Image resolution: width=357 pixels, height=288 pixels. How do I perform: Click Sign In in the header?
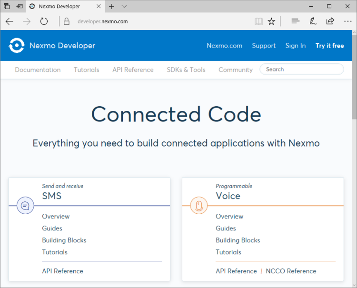pyautogui.click(x=296, y=46)
